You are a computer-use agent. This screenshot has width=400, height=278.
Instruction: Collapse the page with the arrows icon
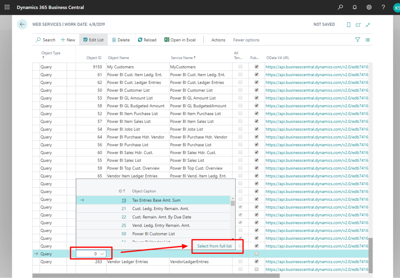click(x=368, y=25)
